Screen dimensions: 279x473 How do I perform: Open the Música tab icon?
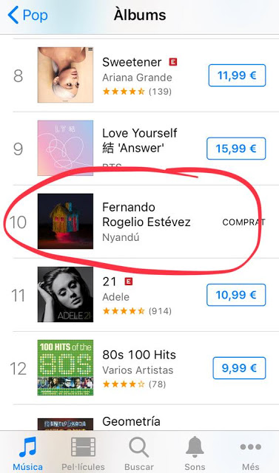[x=27, y=446]
